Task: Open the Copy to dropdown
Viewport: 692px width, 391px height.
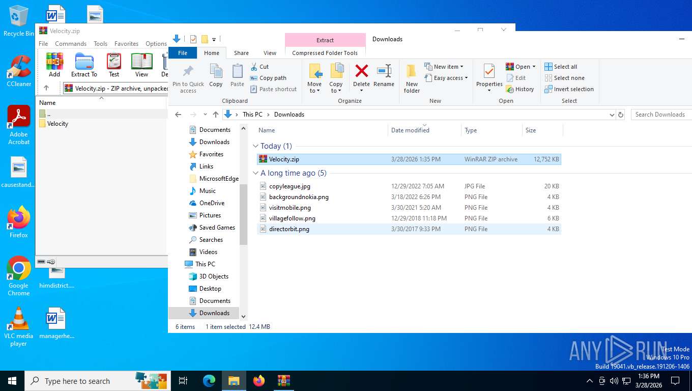Action: tap(336, 79)
